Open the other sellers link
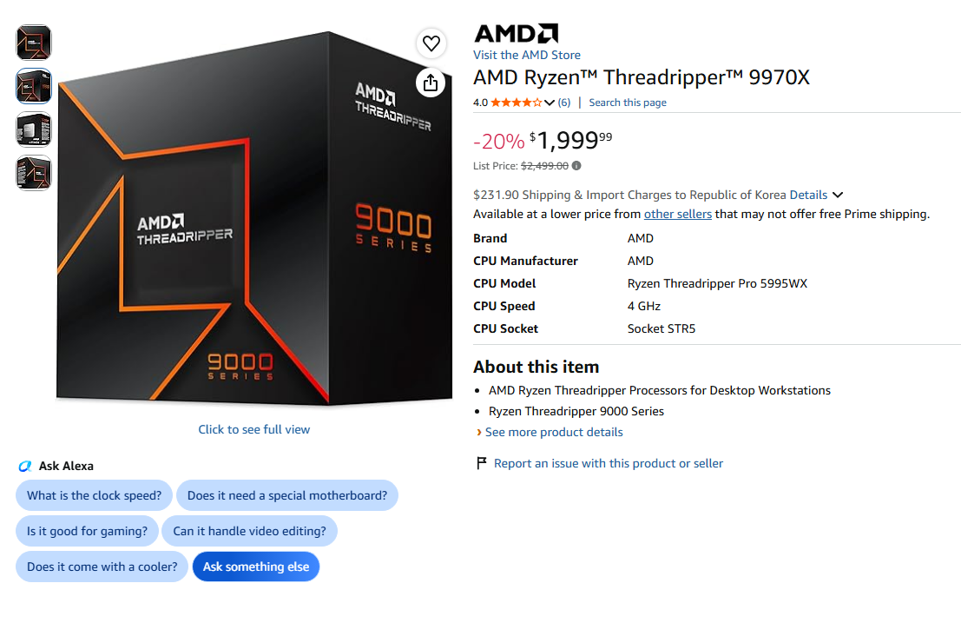Image resolution: width=961 pixels, height=623 pixels. coord(677,214)
